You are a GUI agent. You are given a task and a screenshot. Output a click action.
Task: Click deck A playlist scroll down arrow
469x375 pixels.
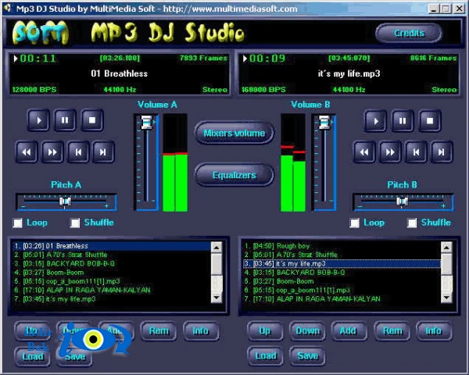[217, 298]
